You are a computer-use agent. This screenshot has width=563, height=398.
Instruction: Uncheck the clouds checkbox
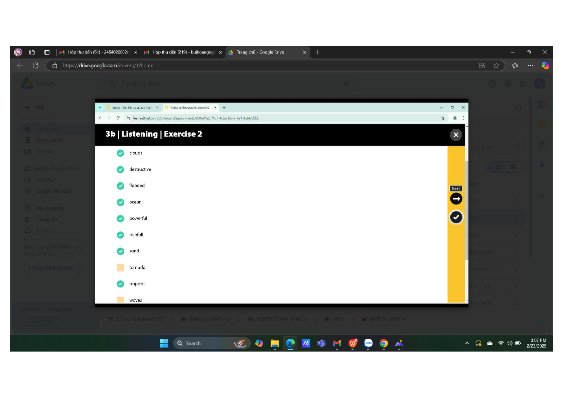(x=120, y=153)
